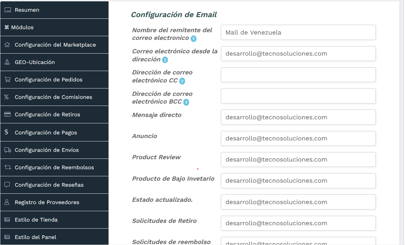Click the truck icon for Configuración de Envíos

[x=6, y=150]
